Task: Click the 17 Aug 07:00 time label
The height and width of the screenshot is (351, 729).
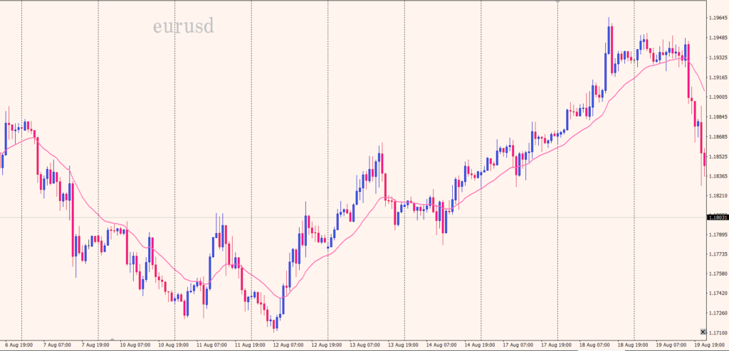Action: (518, 345)
